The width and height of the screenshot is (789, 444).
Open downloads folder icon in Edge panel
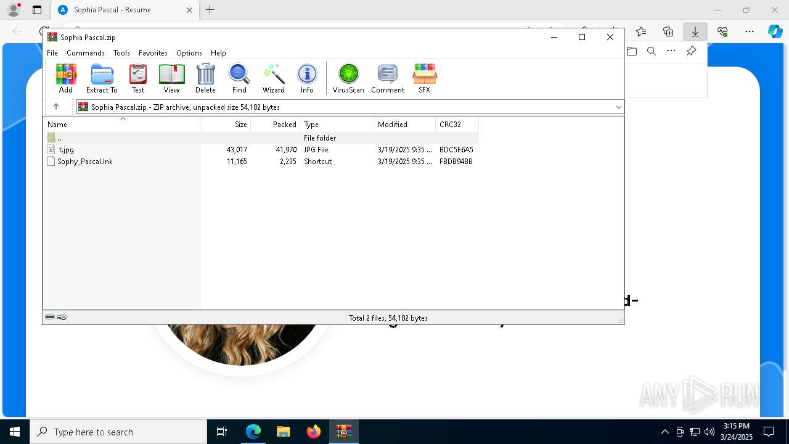click(632, 51)
